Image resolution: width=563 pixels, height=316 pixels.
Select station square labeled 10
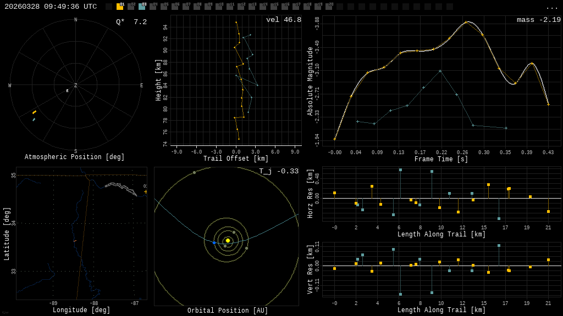click(x=219, y=7)
